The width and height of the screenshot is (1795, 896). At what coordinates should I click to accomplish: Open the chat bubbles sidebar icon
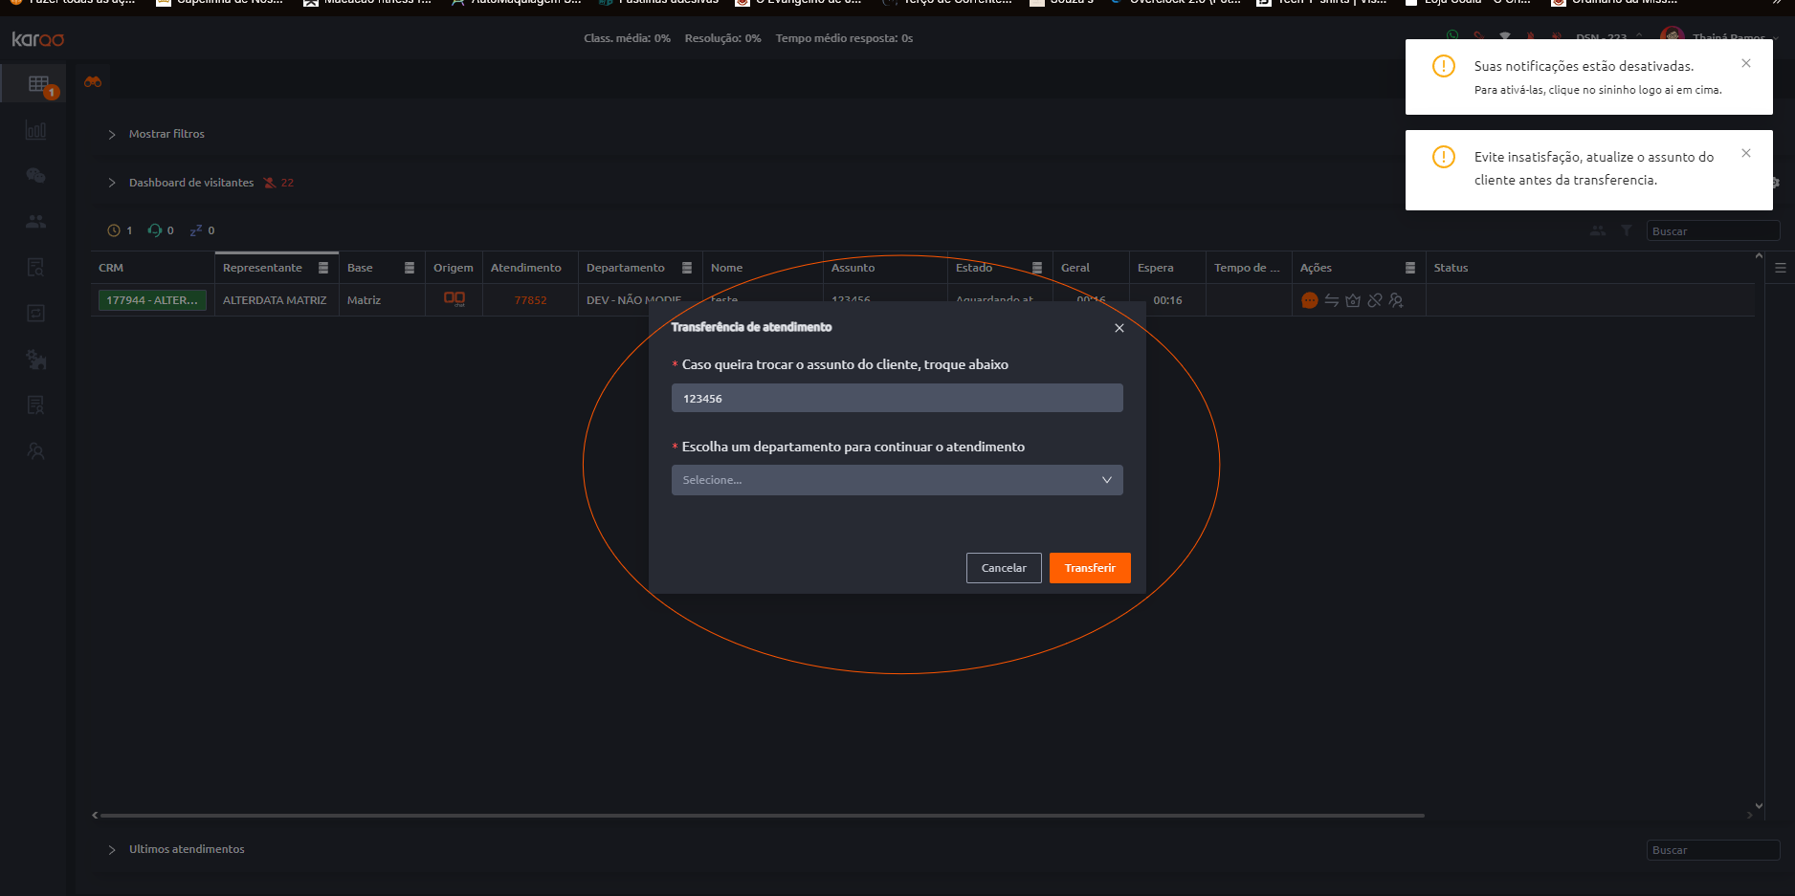(x=35, y=176)
